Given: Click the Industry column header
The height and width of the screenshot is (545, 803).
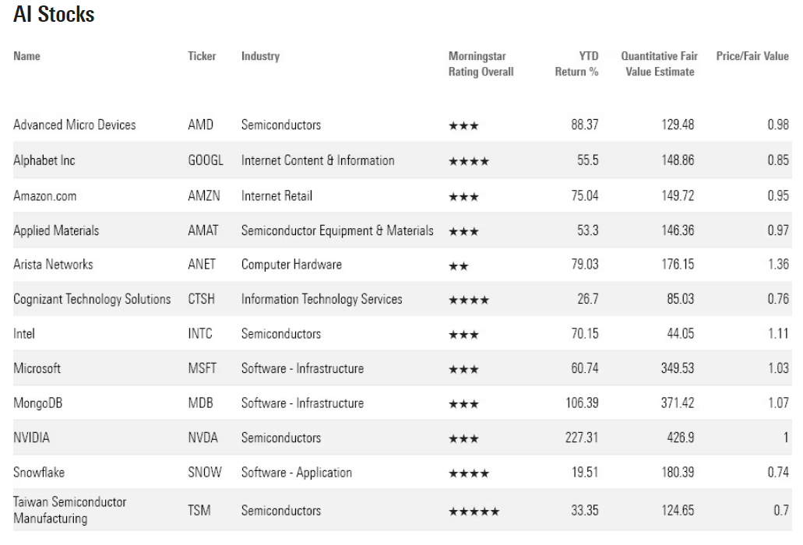Looking at the screenshot, I should [x=260, y=56].
